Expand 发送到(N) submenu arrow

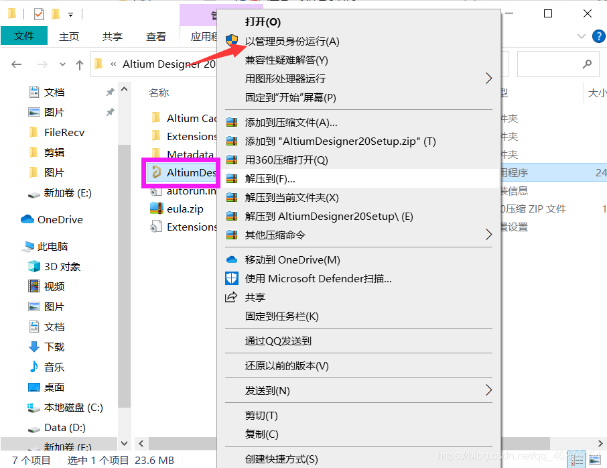488,390
